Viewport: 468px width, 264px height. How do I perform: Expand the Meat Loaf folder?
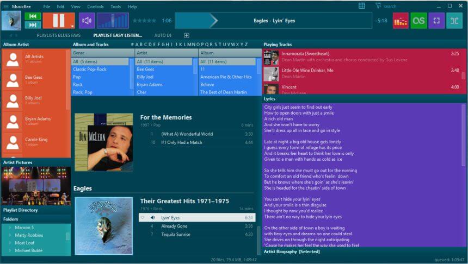10,243
